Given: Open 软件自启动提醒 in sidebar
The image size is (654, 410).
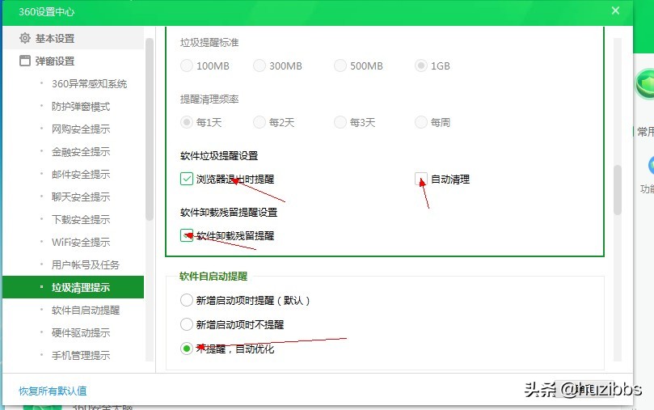Looking at the screenshot, I should pyautogui.click(x=86, y=310).
